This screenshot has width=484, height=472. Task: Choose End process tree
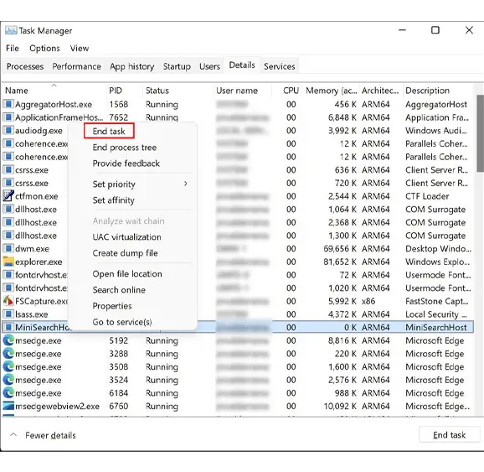pos(125,147)
